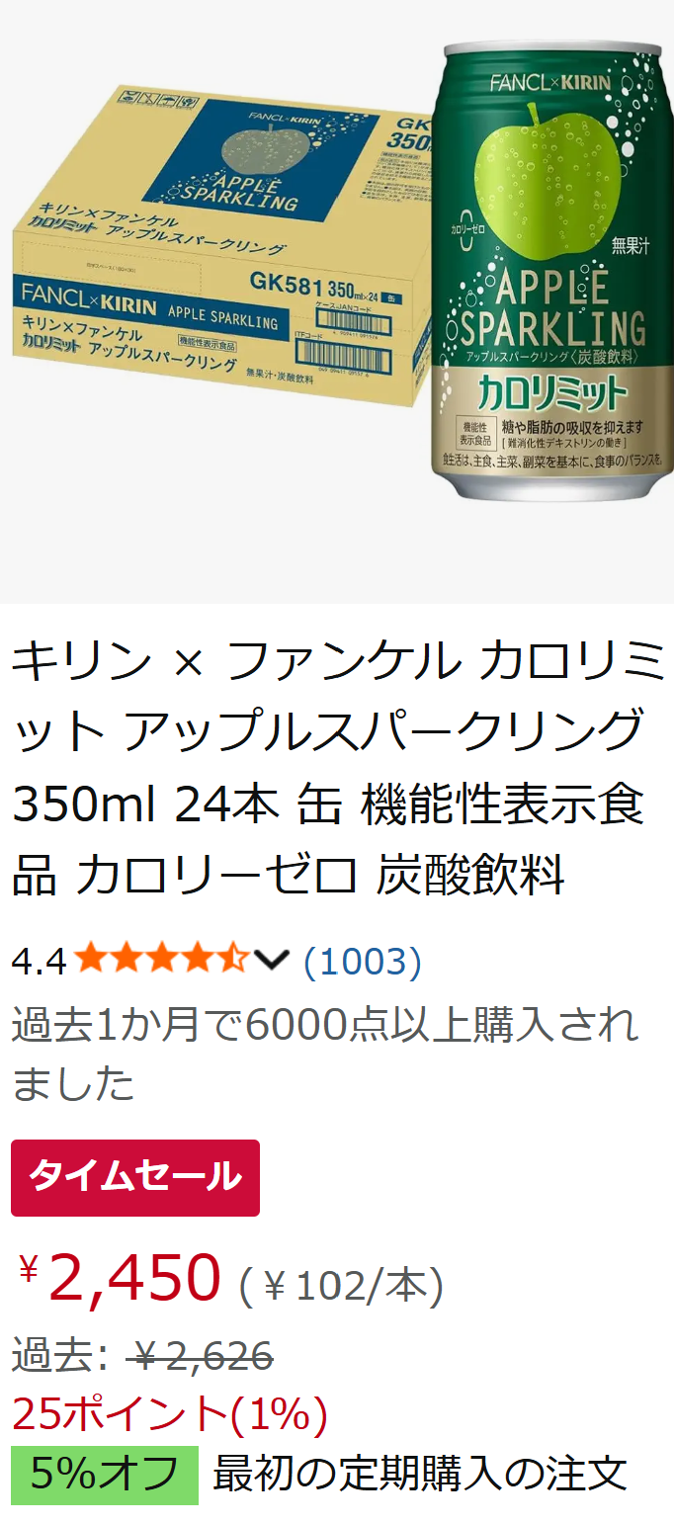Open the (1003) reviews link
Screen dimensions: 674x1524
[x=362, y=960]
